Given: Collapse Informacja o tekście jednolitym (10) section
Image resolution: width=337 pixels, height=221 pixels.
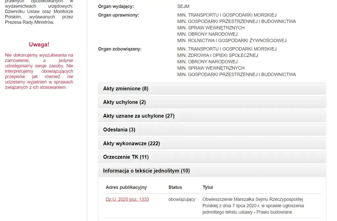Looking at the screenshot, I should (146, 171).
